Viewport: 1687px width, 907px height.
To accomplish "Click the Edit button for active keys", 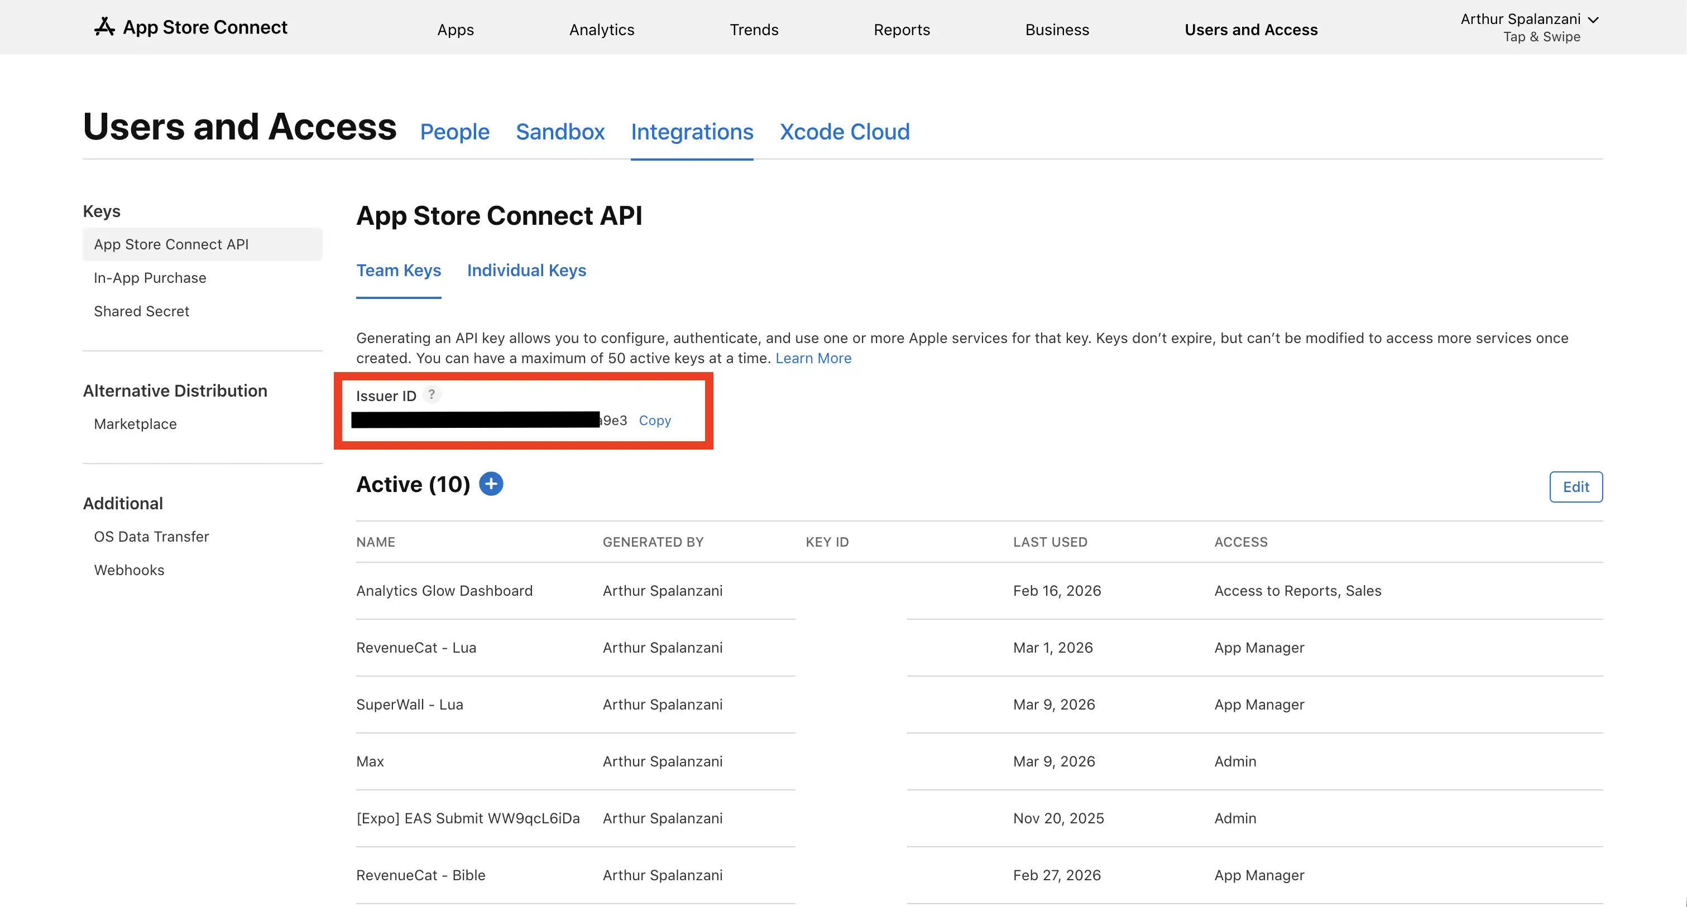I will 1576,487.
